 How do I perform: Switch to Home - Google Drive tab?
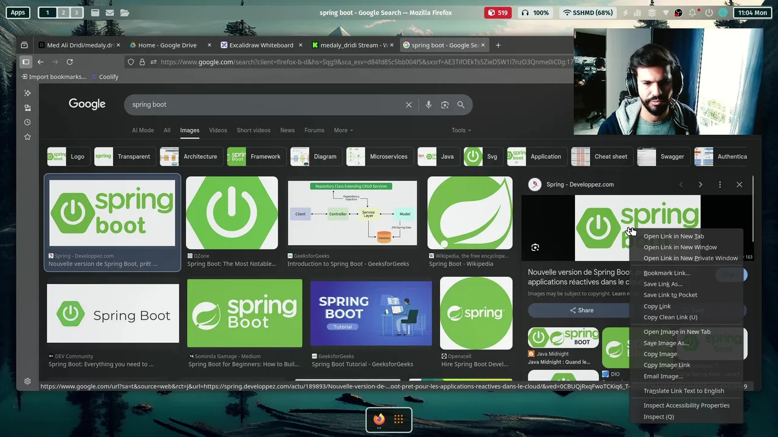[167, 45]
